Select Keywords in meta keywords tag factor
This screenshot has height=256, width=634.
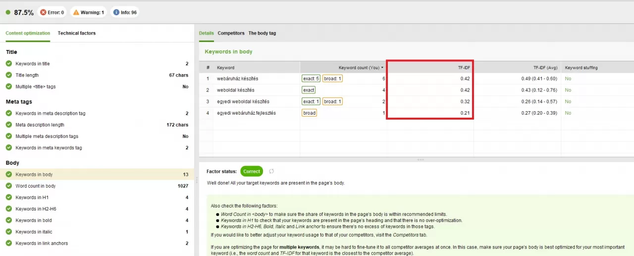click(x=97, y=148)
